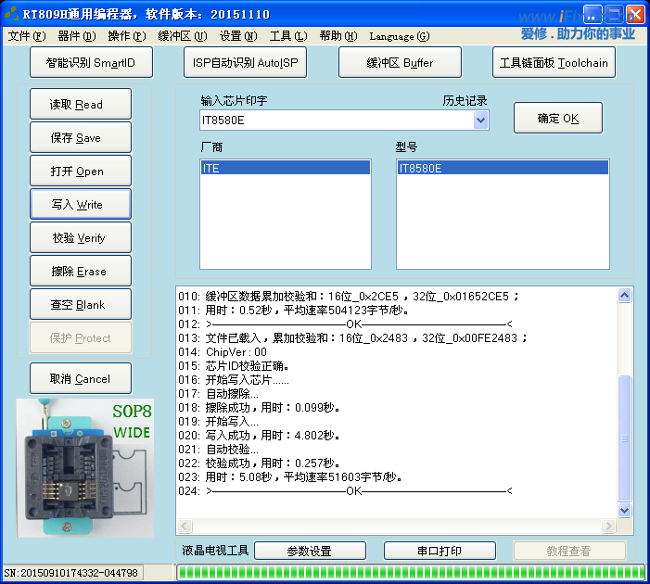
Task: Open the 工具链面板 Toolchain panel
Action: click(554, 63)
